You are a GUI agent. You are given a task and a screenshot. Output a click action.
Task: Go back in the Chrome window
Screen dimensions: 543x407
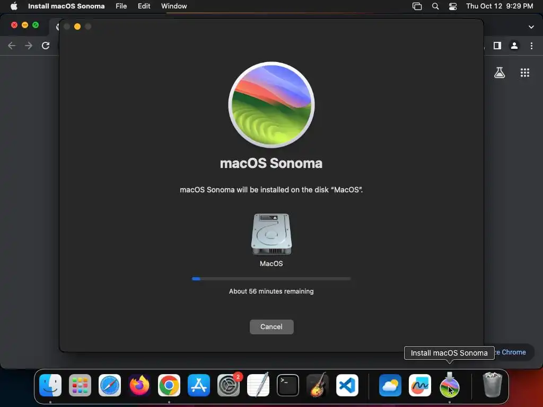pos(12,46)
